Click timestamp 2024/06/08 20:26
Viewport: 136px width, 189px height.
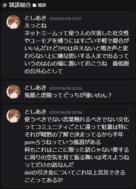tap(66, 88)
